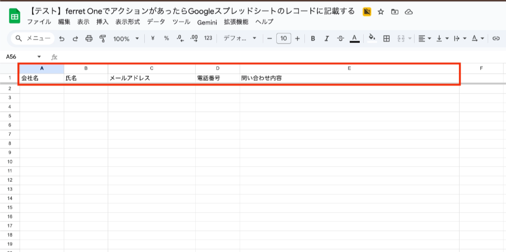Open more number formats (123)
506x252 pixels.
pyautogui.click(x=208, y=39)
